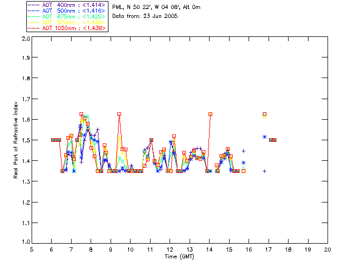Click the isolated blue asterisk marker near 16.8 GMT
Viewport: 337px width, 270px height.
coord(264,137)
